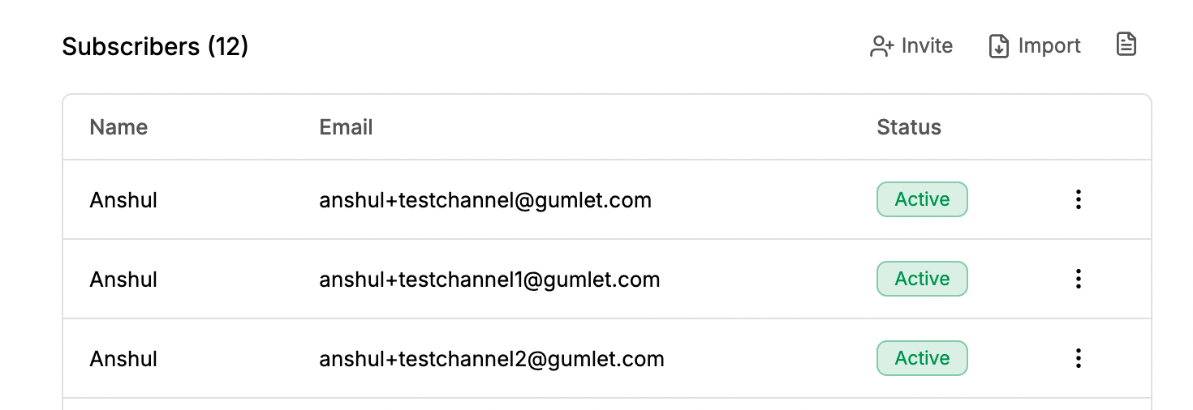Click Anshul name in the first row
Screen dimensions: 1193x410
(x=123, y=200)
